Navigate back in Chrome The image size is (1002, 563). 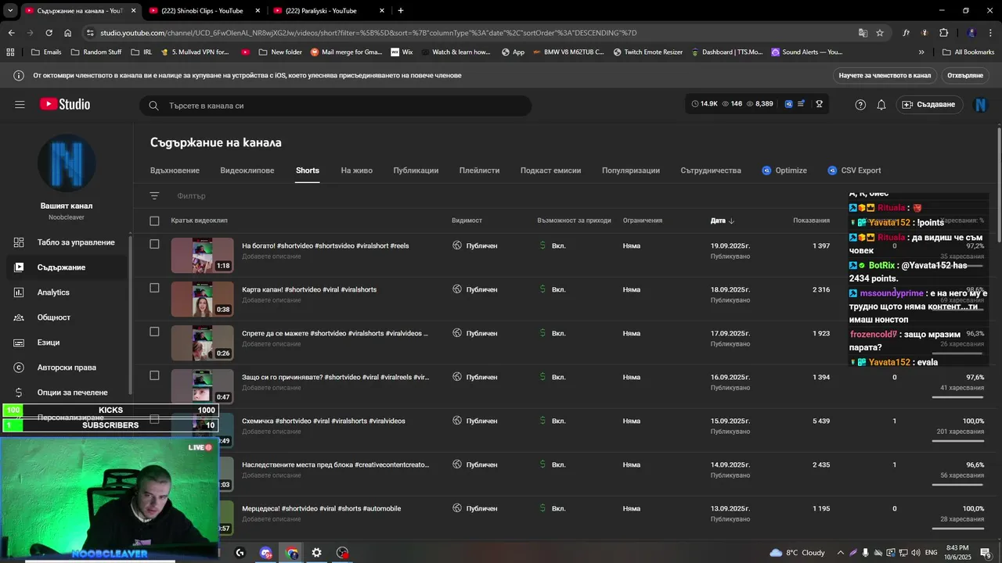click(x=11, y=33)
